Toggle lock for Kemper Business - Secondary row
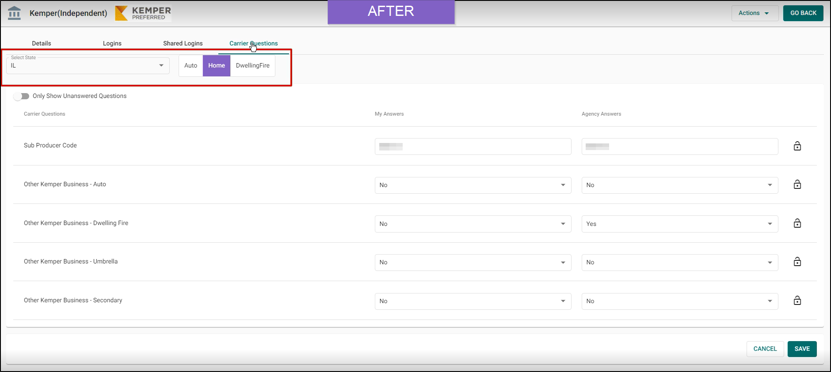The width and height of the screenshot is (831, 372). tap(797, 301)
